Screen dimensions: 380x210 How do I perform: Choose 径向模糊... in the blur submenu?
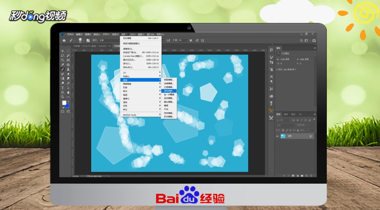tap(169, 98)
